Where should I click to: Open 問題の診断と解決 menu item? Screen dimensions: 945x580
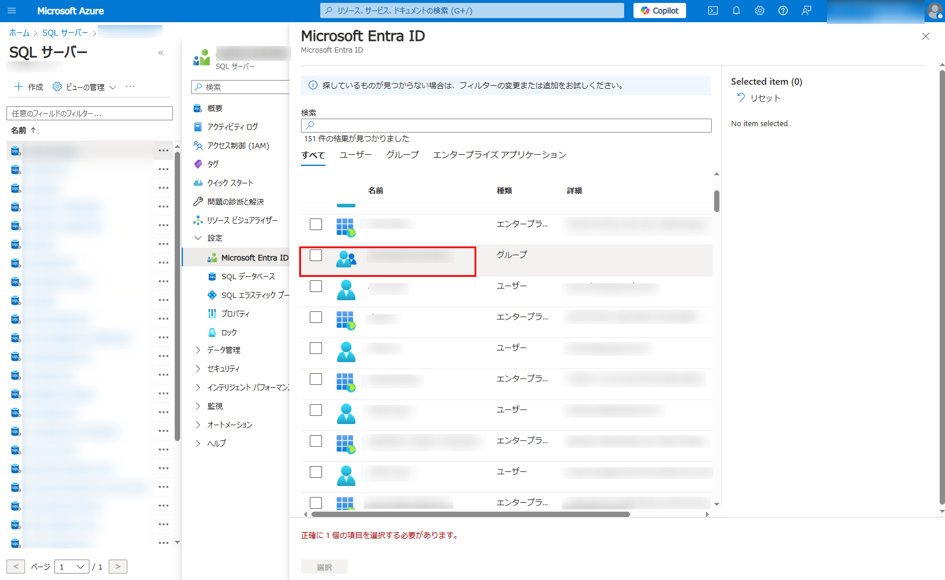click(x=229, y=202)
